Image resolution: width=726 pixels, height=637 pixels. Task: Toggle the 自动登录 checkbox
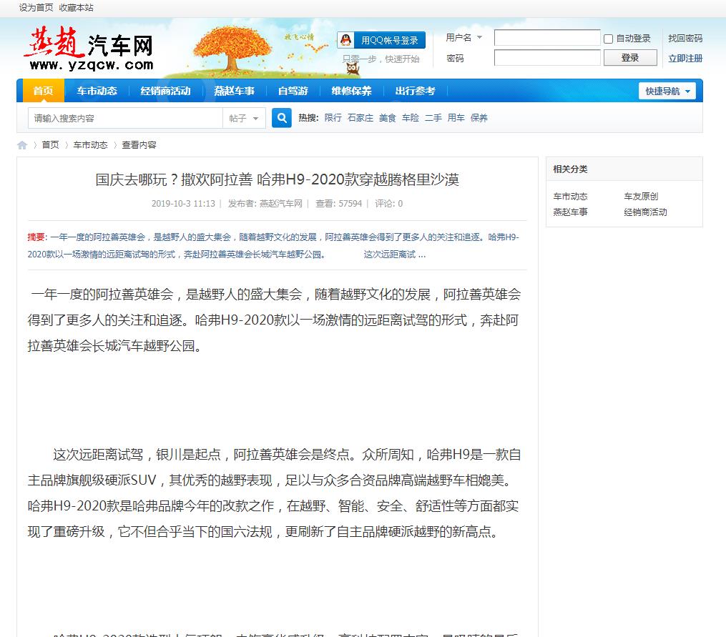pyautogui.click(x=609, y=39)
